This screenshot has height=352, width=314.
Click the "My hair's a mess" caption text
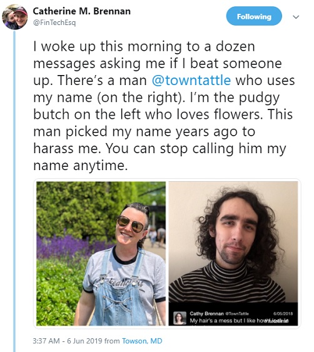point(239,321)
